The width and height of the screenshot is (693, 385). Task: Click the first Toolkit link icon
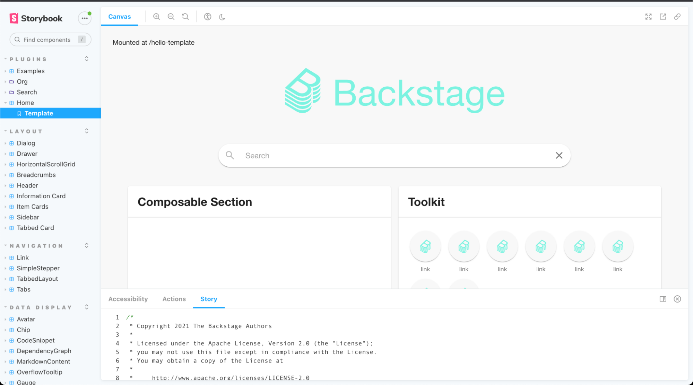[x=425, y=246]
